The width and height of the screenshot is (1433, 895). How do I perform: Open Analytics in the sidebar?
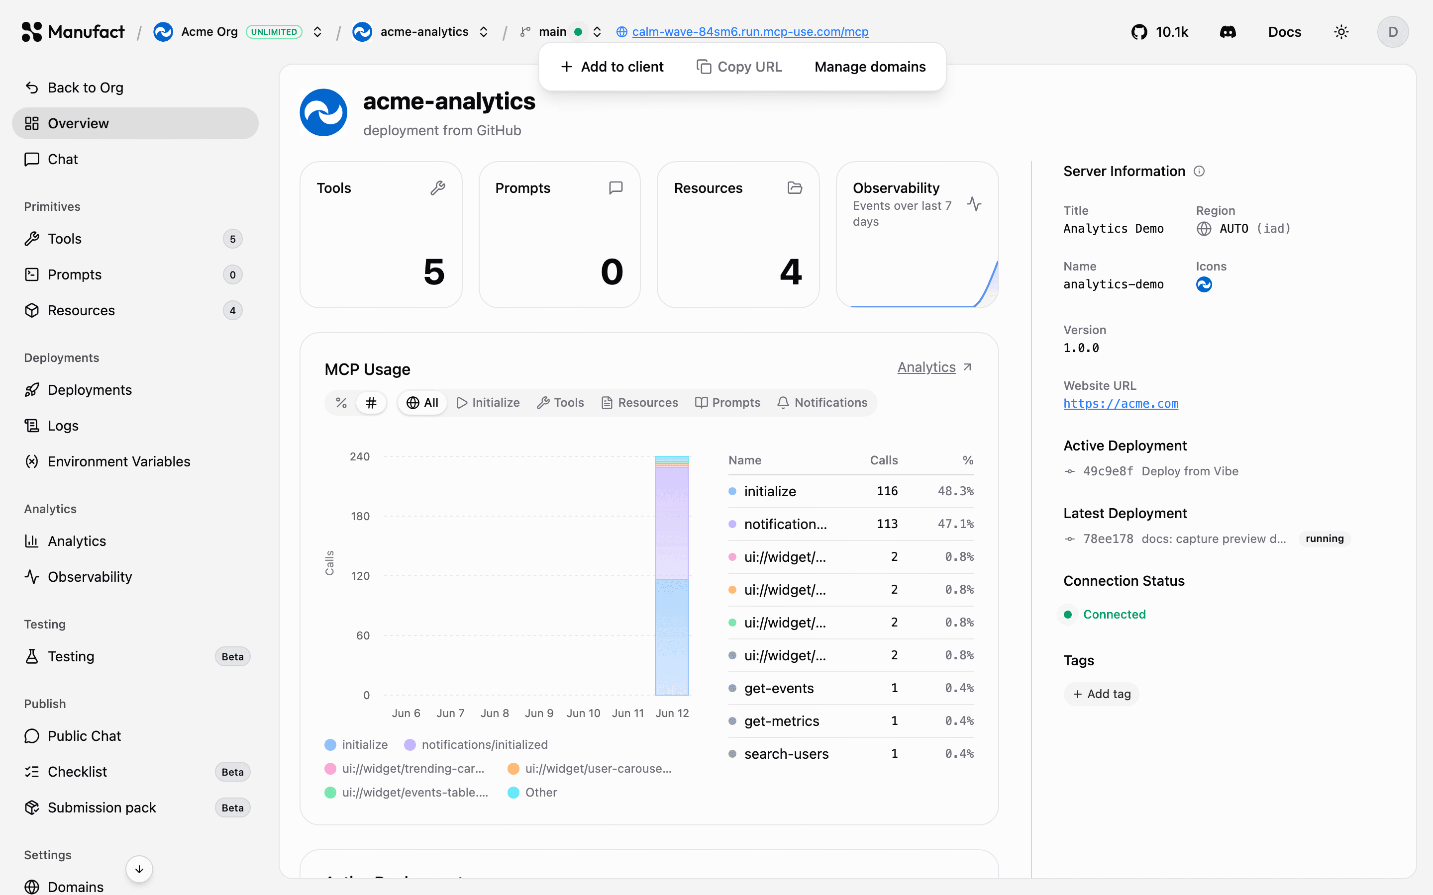[135, 541]
